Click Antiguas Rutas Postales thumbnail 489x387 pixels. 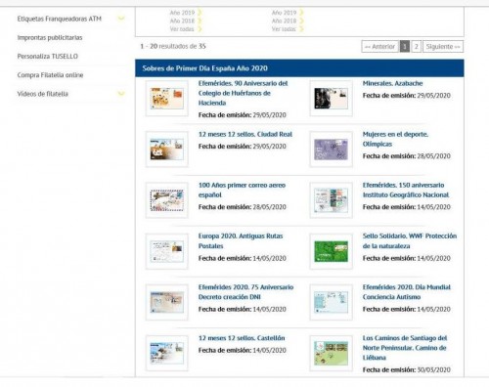point(167,251)
